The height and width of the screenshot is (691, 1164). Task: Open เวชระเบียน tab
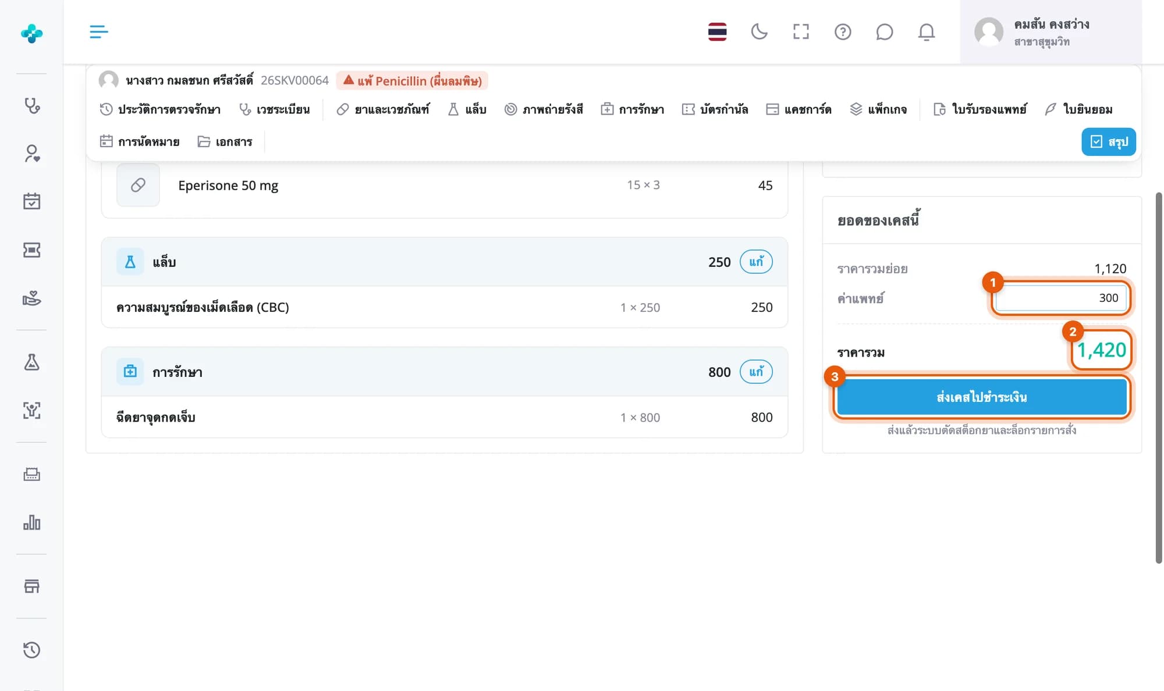pos(275,109)
